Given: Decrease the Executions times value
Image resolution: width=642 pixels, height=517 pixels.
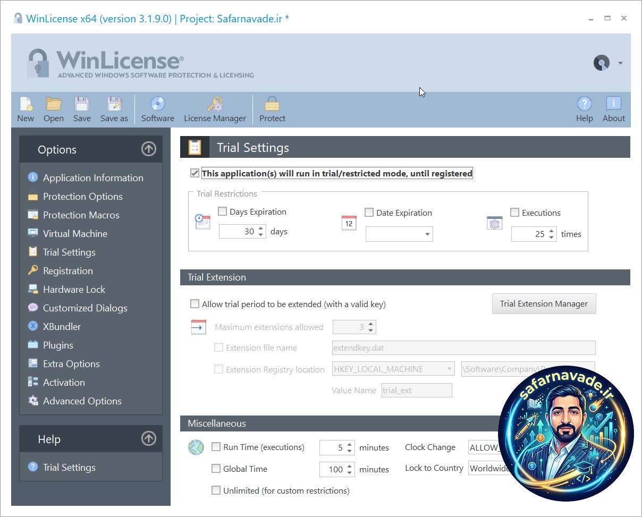Looking at the screenshot, I should (x=552, y=237).
